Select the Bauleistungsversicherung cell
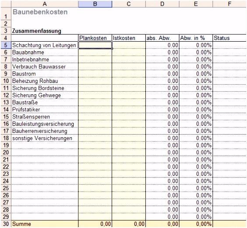Image resolution: width=247 pixels, height=228 pixels. 45,124
